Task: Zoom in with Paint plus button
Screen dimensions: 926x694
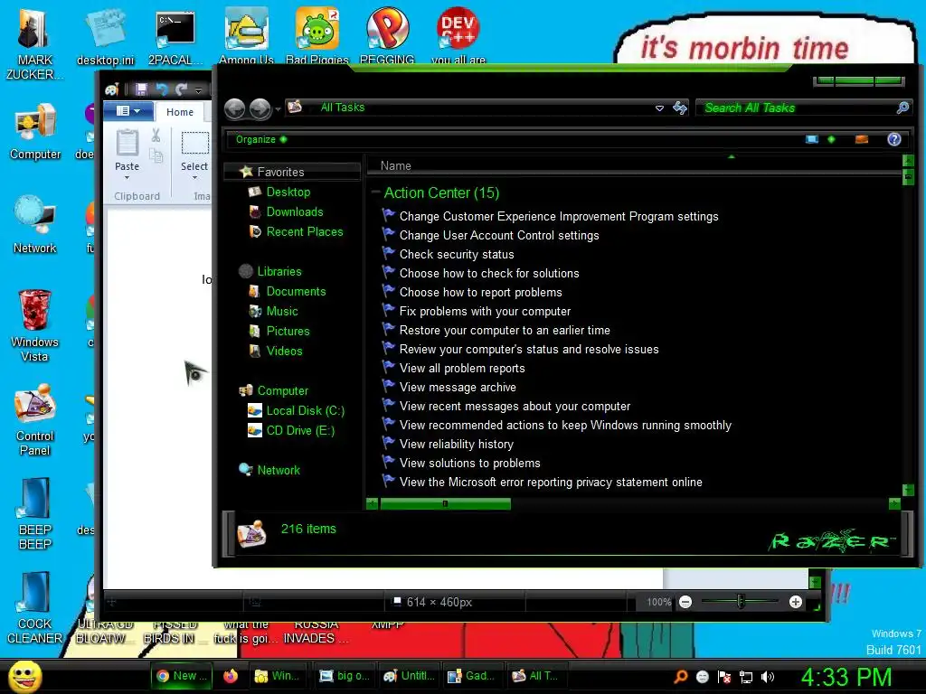Action: coord(796,601)
